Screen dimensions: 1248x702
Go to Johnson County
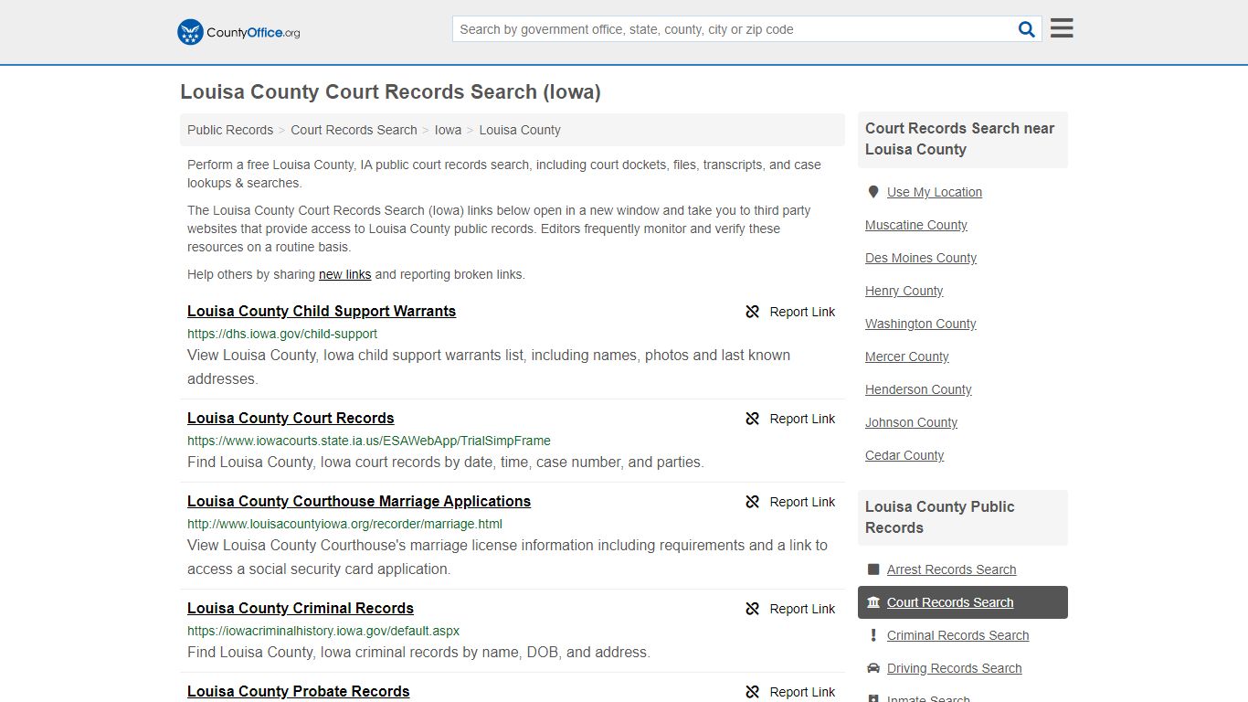pyautogui.click(x=912, y=422)
